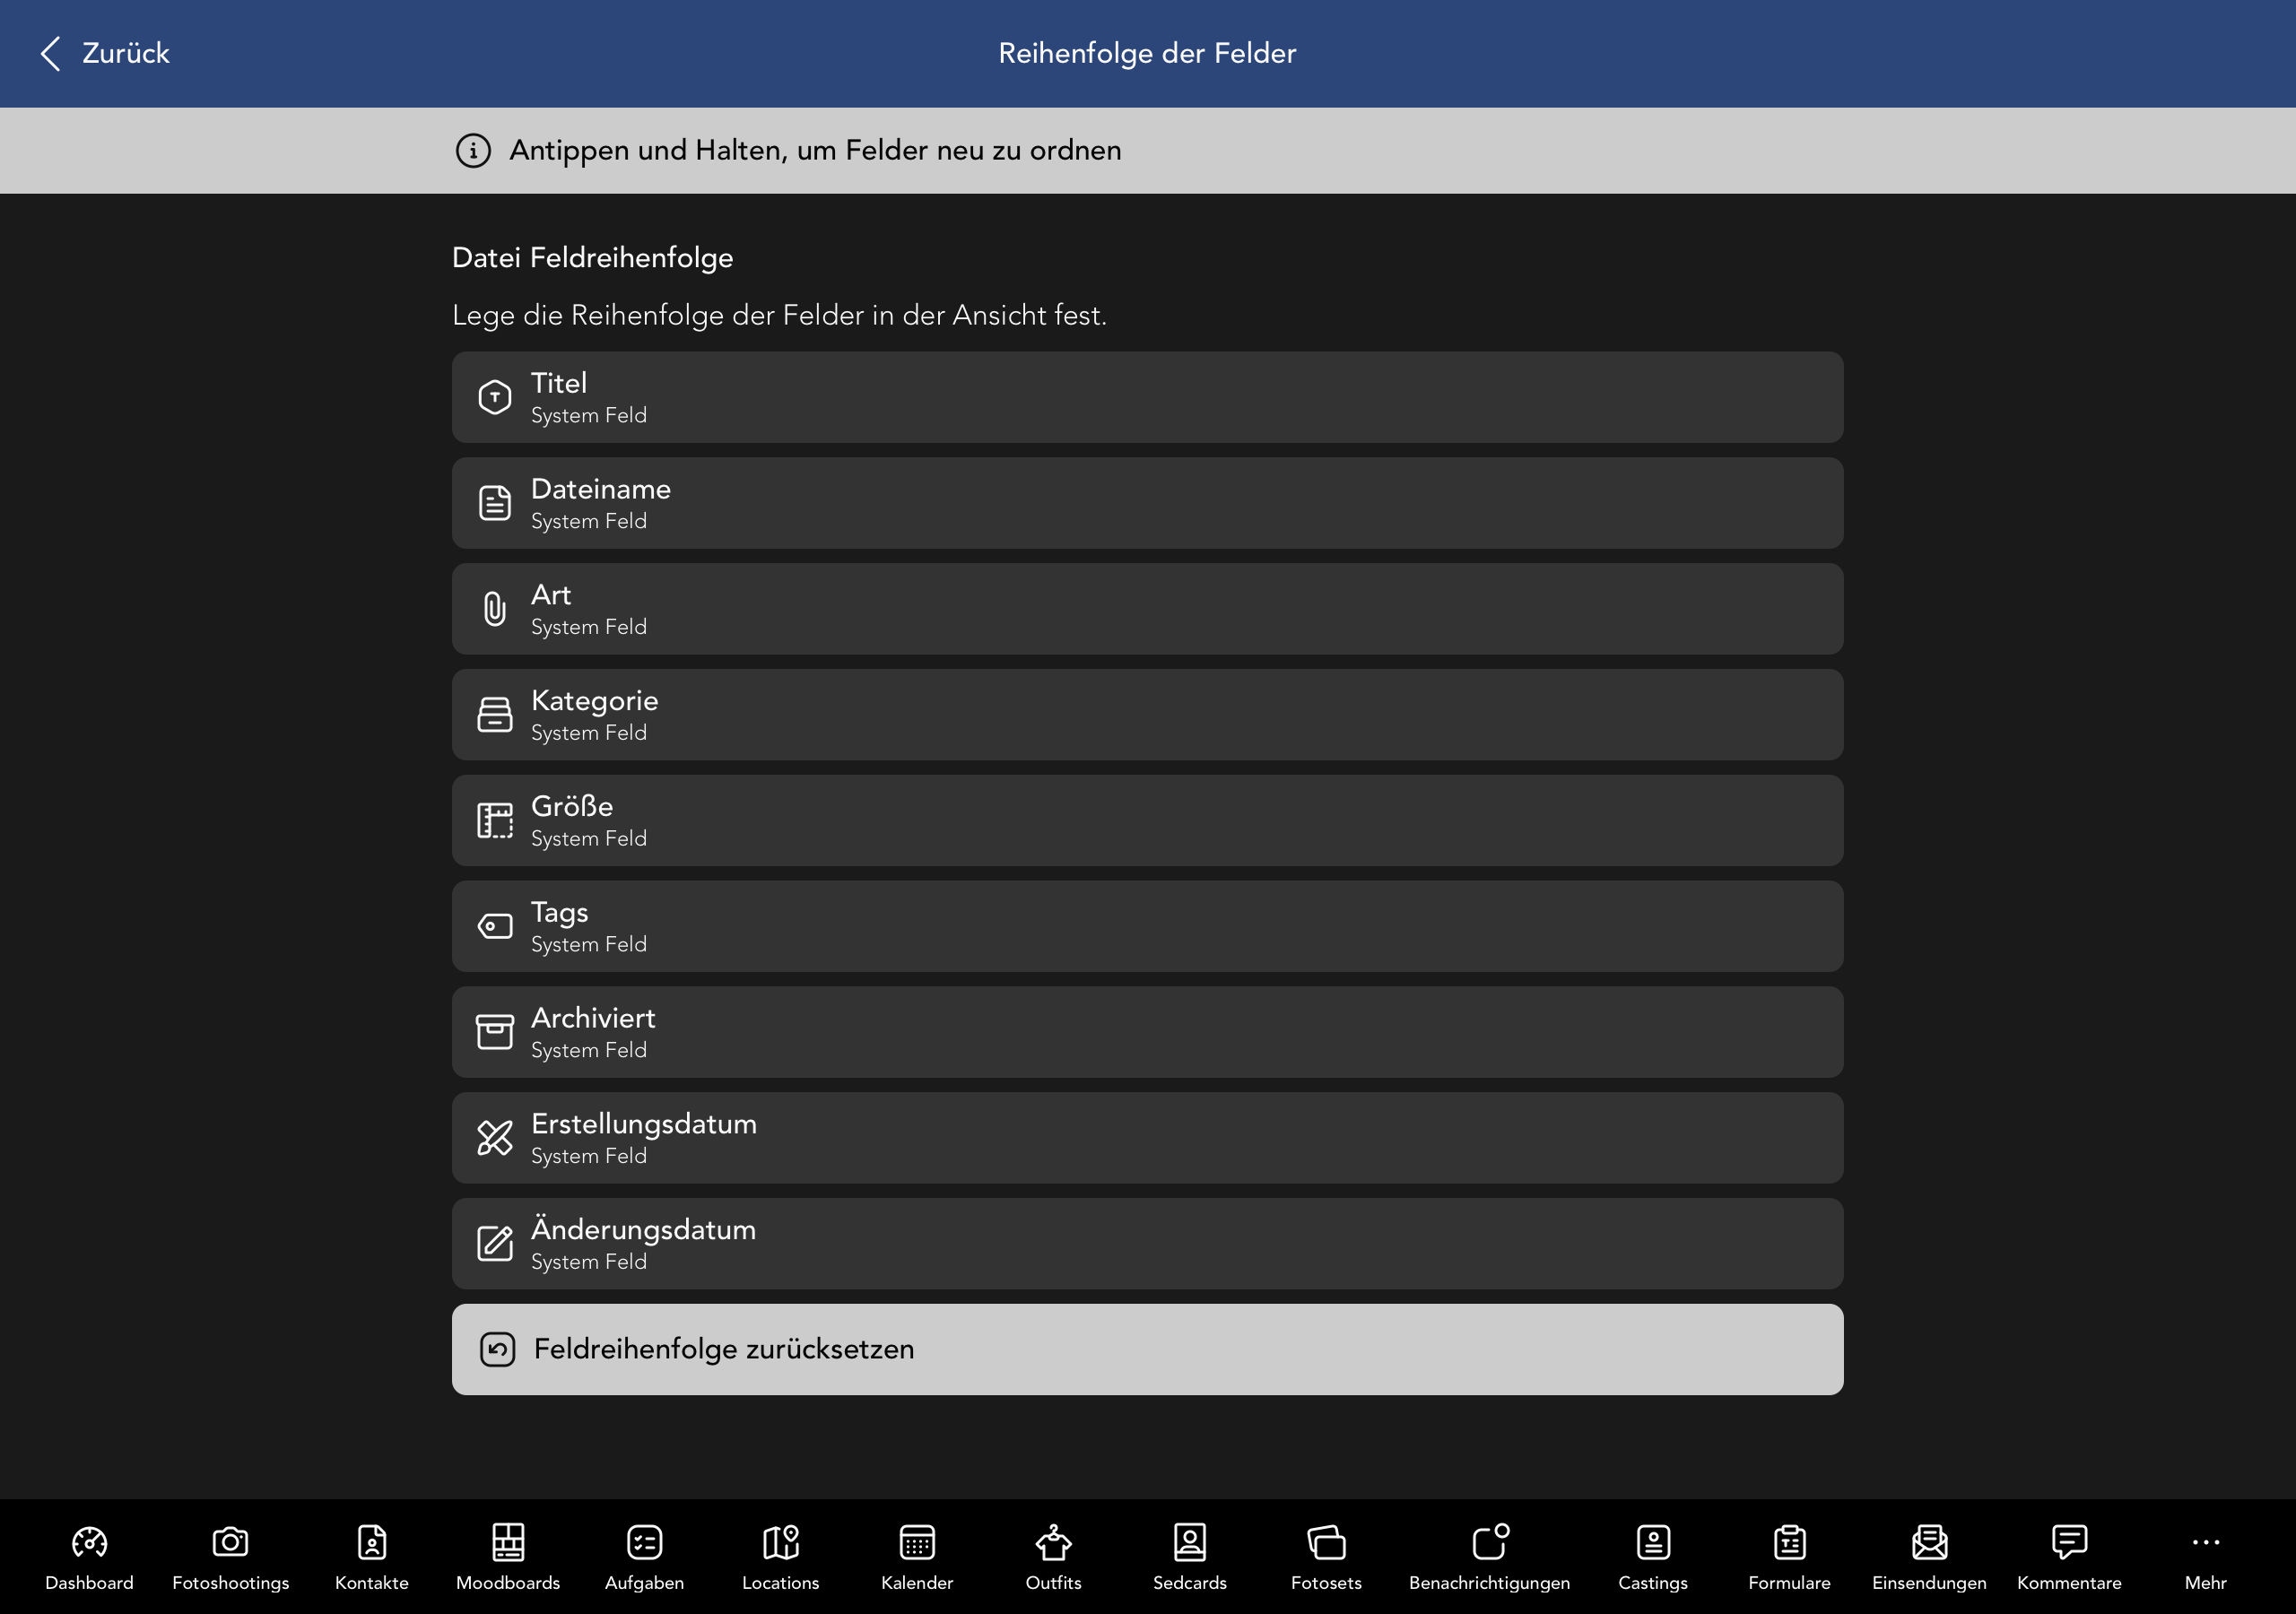
Task: Click the reset arrow icon
Action: pyautogui.click(x=498, y=1350)
